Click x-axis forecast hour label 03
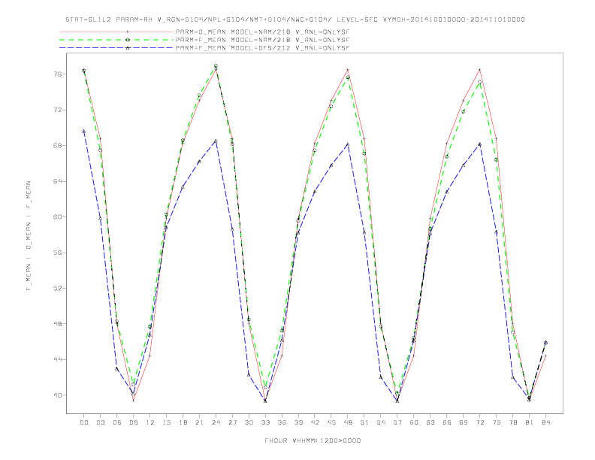 pos(100,422)
